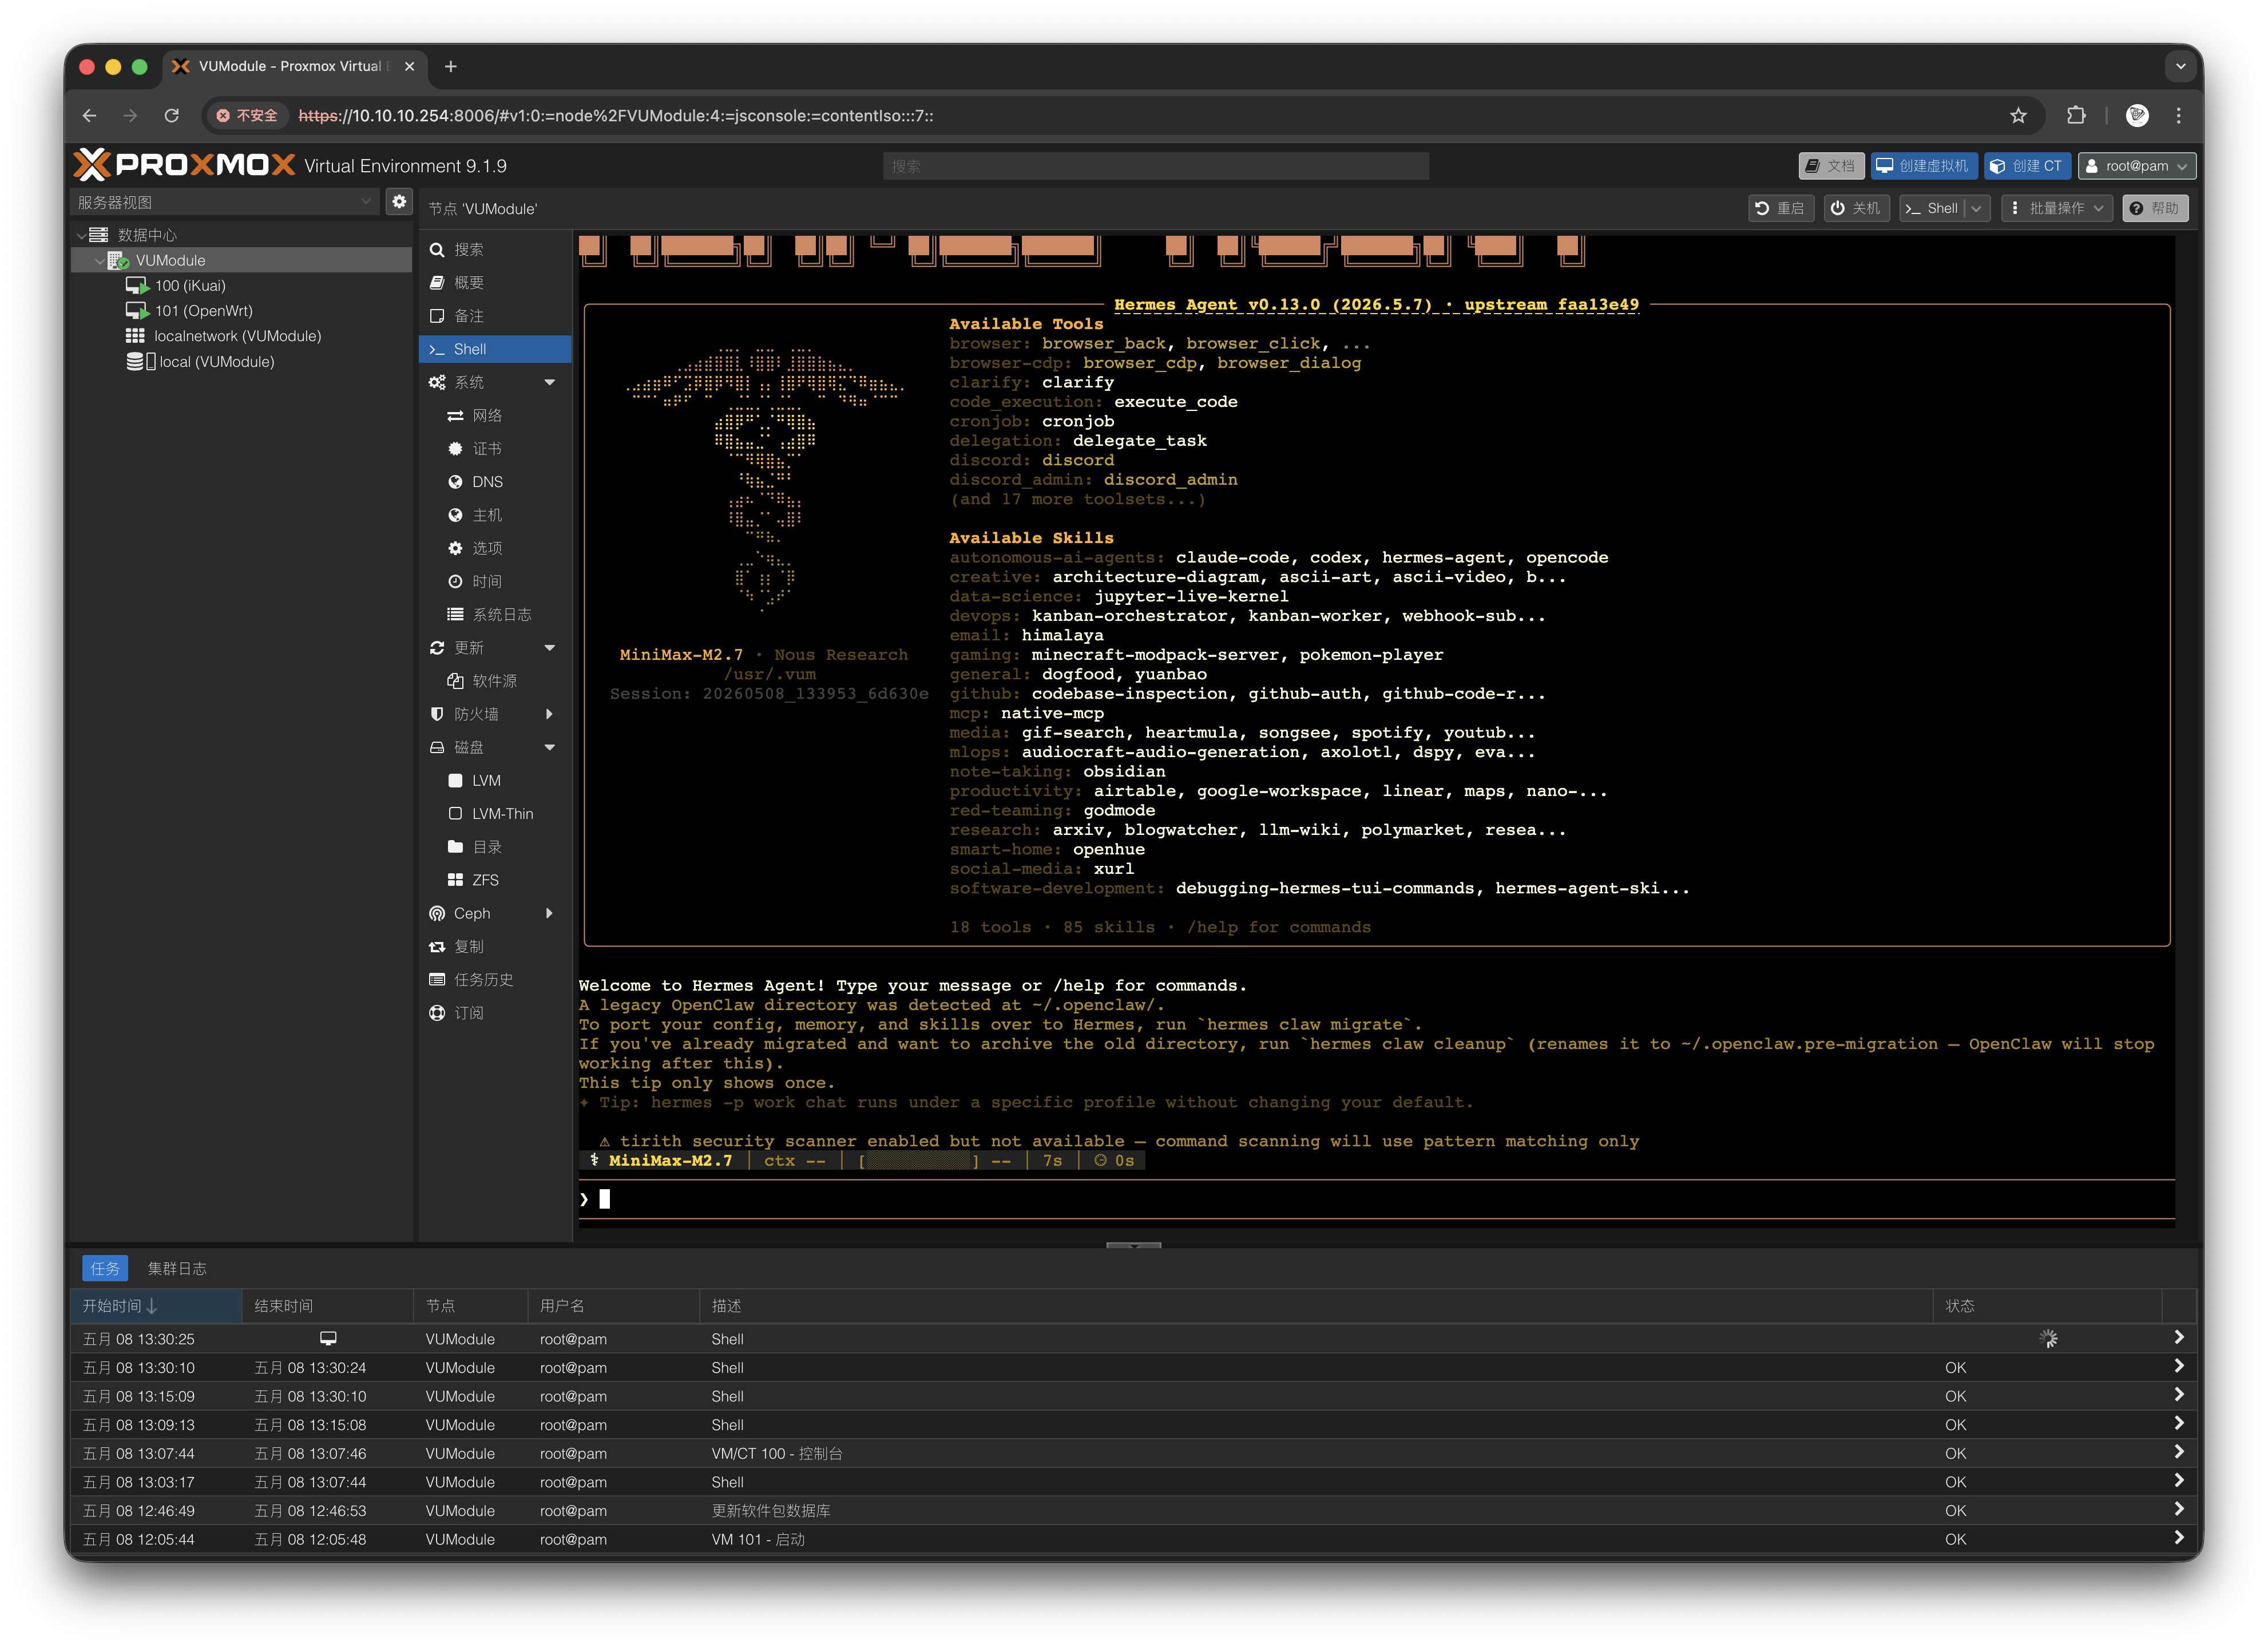Expand the Ceph menu section
Image resolution: width=2268 pixels, height=1647 pixels.
(549, 913)
